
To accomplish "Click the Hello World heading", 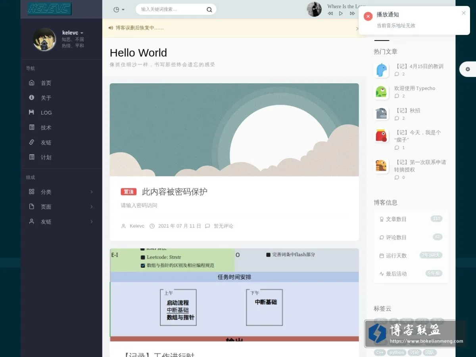I will tap(138, 53).
